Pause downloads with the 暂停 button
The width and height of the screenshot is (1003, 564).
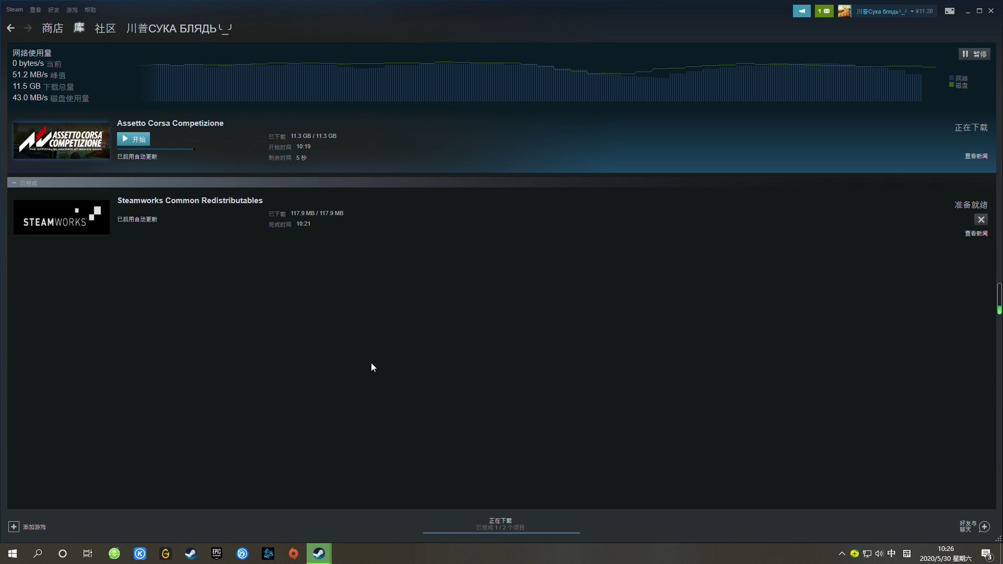(974, 54)
